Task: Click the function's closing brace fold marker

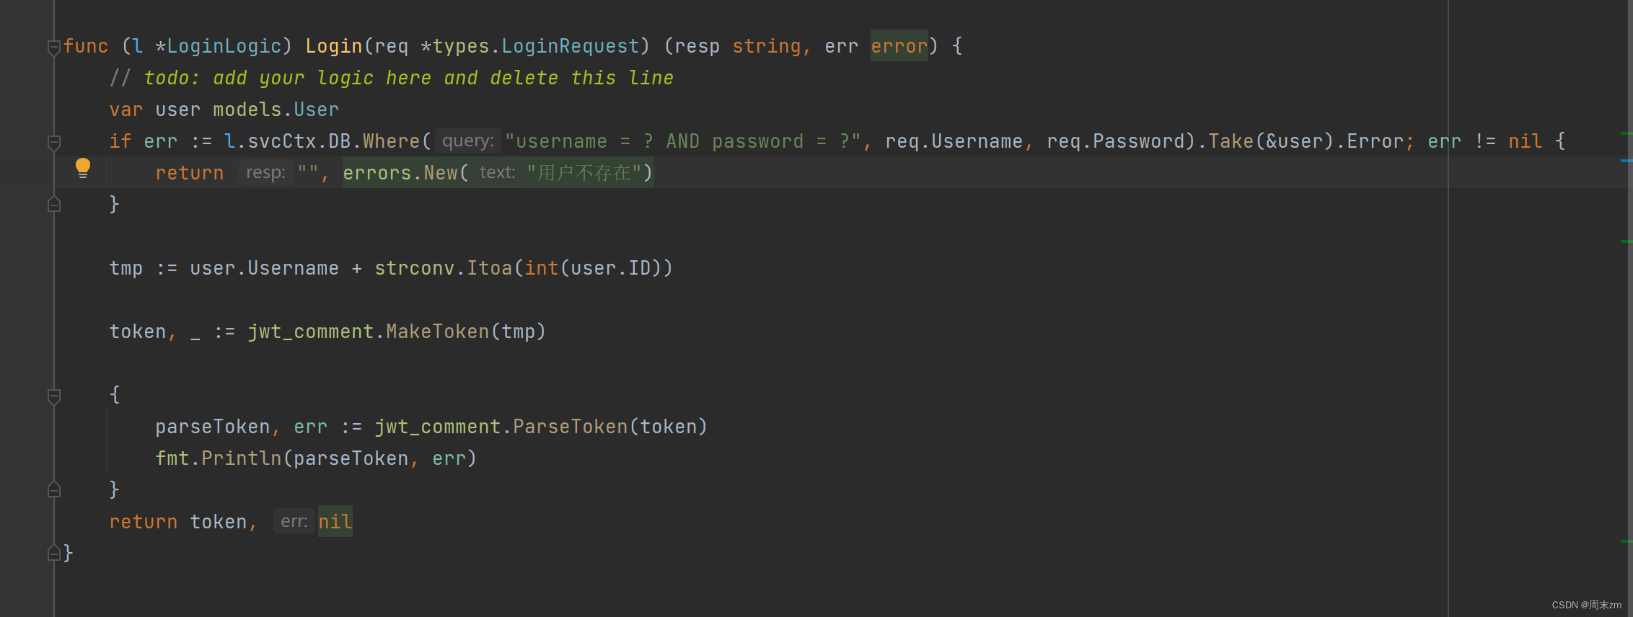Action: click(x=54, y=554)
